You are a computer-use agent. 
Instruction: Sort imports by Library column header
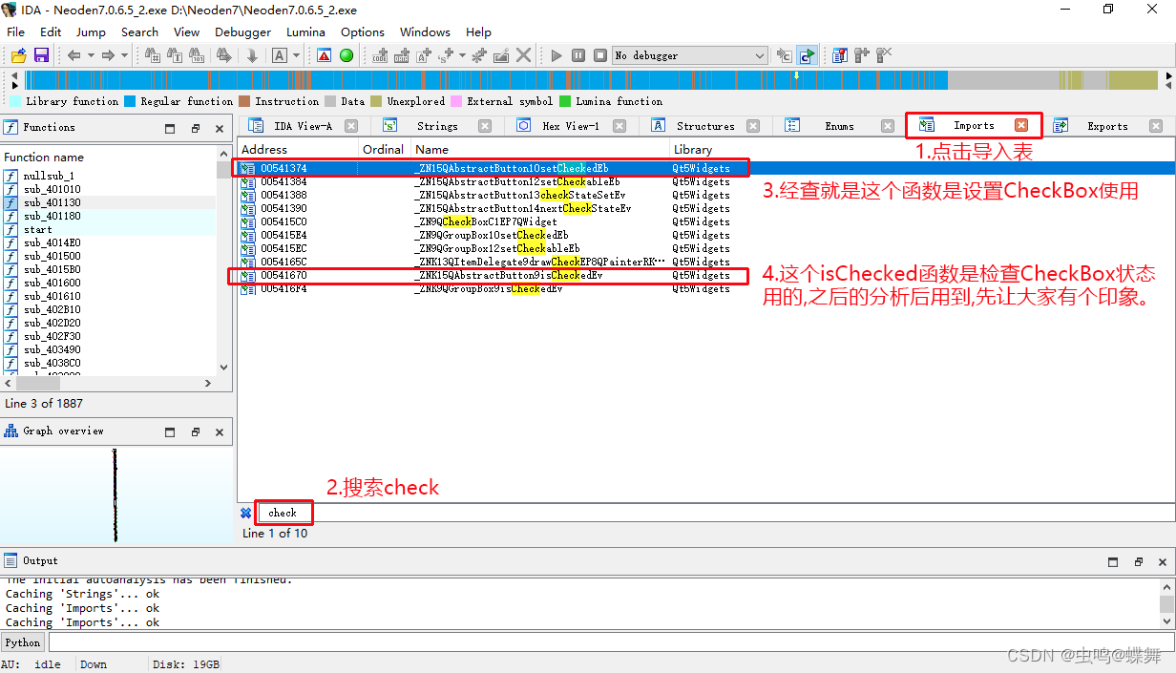coord(921,149)
